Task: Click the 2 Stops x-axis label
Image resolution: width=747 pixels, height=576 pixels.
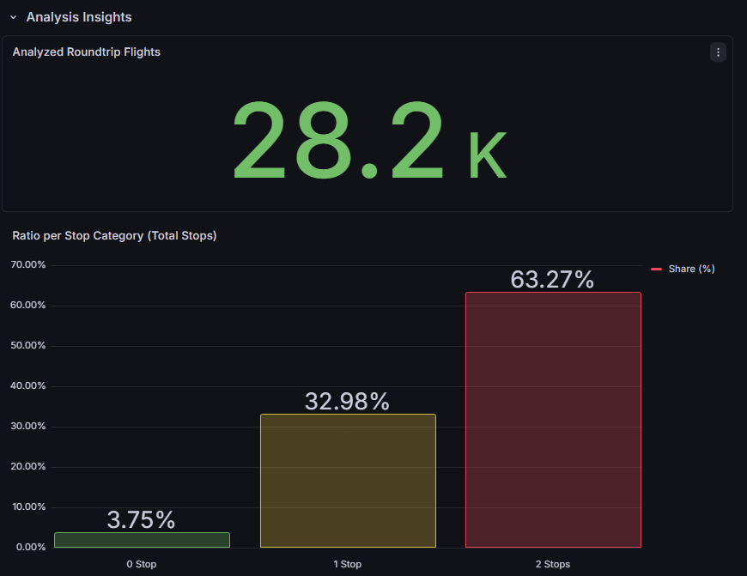Action: (x=553, y=564)
